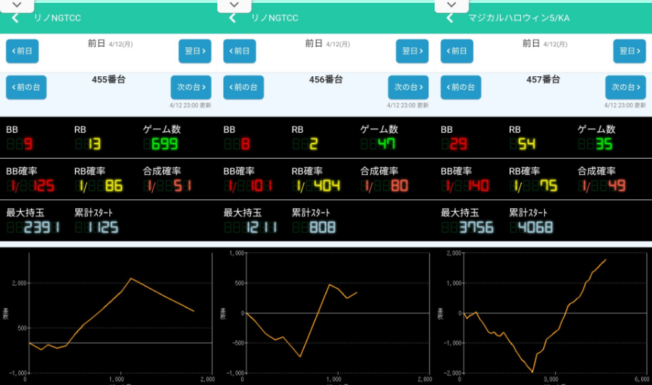This screenshot has height=385, width=652.
Task: Tap the back arrow next to マジカルハロウィン5/KA
Action: (x=450, y=17)
